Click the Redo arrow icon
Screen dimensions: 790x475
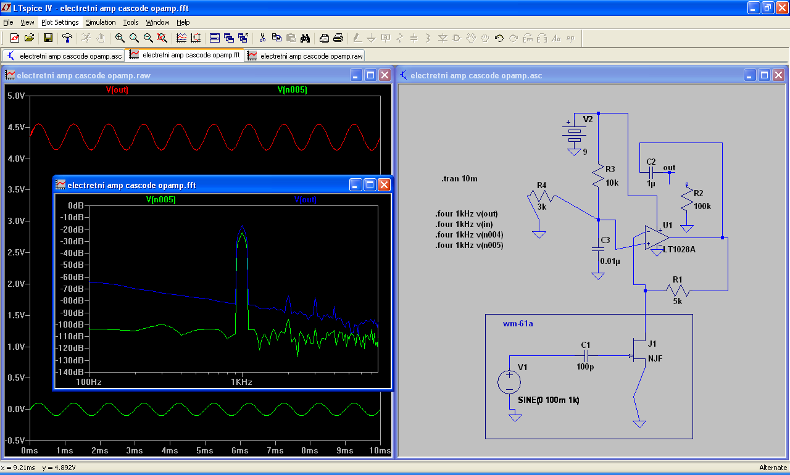click(x=513, y=38)
